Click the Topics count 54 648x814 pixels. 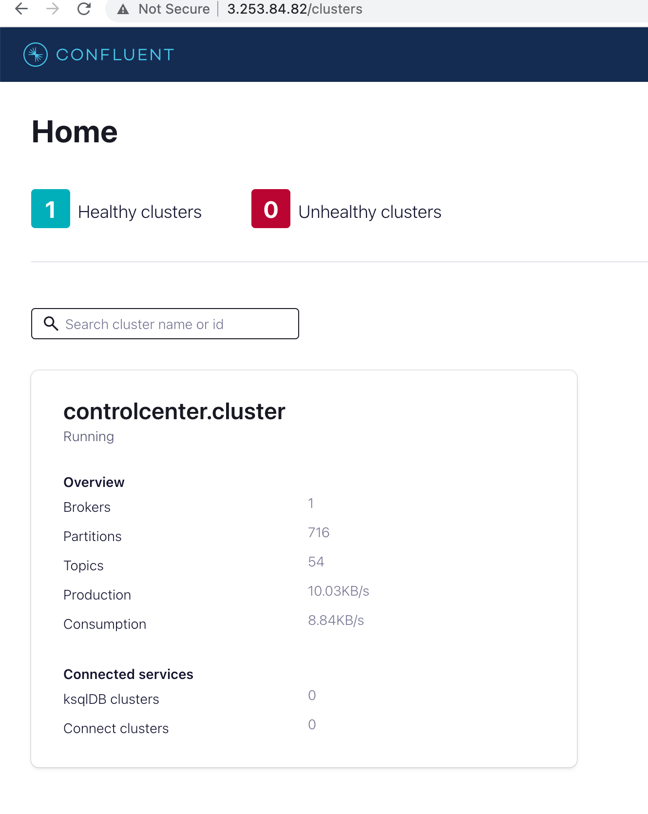[x=316, y=562]
